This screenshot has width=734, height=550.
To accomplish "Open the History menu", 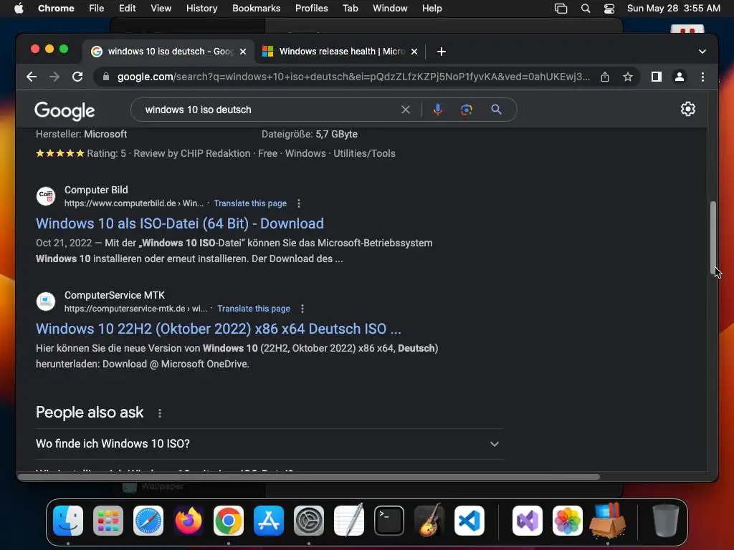I will coord(201,8).
